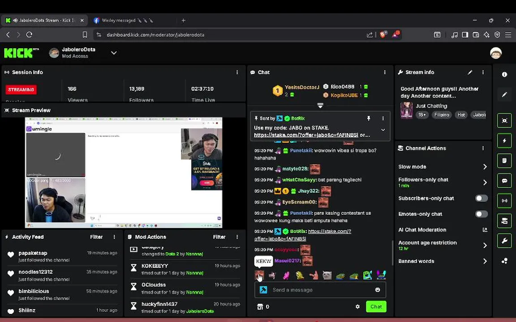Edit stream info with pencil icon
The width and height of the screenshot is (516, 322).
pos(470,72)
